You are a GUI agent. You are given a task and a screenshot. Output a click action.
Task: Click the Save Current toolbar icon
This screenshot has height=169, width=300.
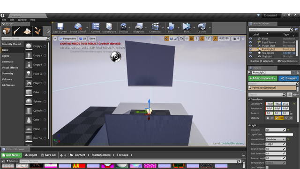coord(60,28)
